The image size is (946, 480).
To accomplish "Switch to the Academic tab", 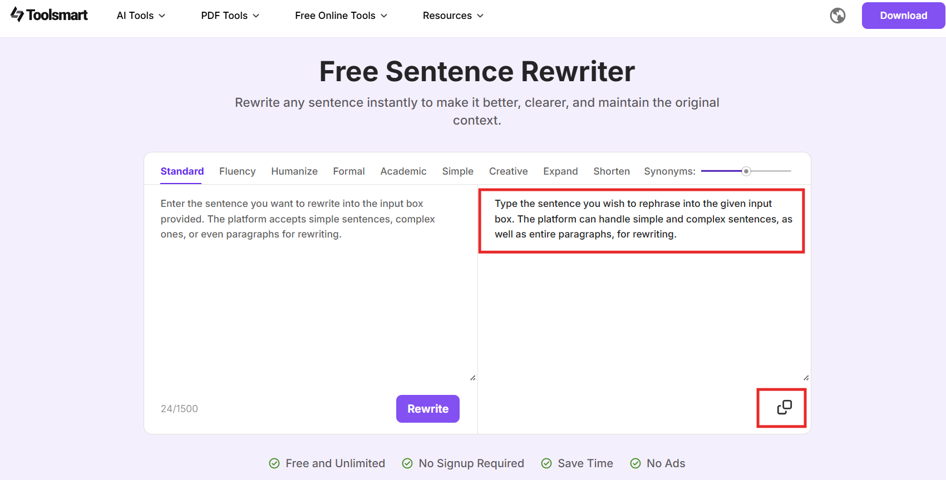I will point(403,171).
